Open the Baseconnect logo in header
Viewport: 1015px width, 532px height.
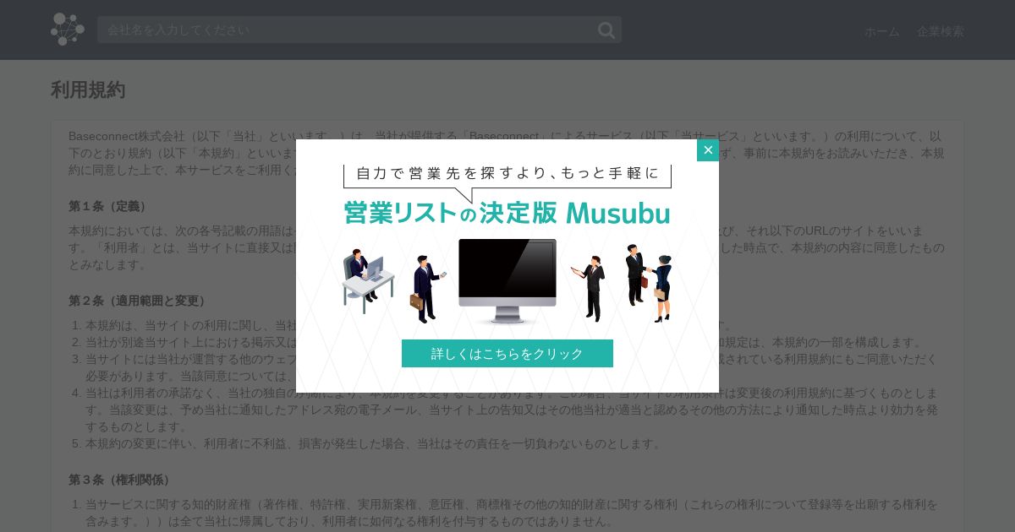click(x=68, y=30)
